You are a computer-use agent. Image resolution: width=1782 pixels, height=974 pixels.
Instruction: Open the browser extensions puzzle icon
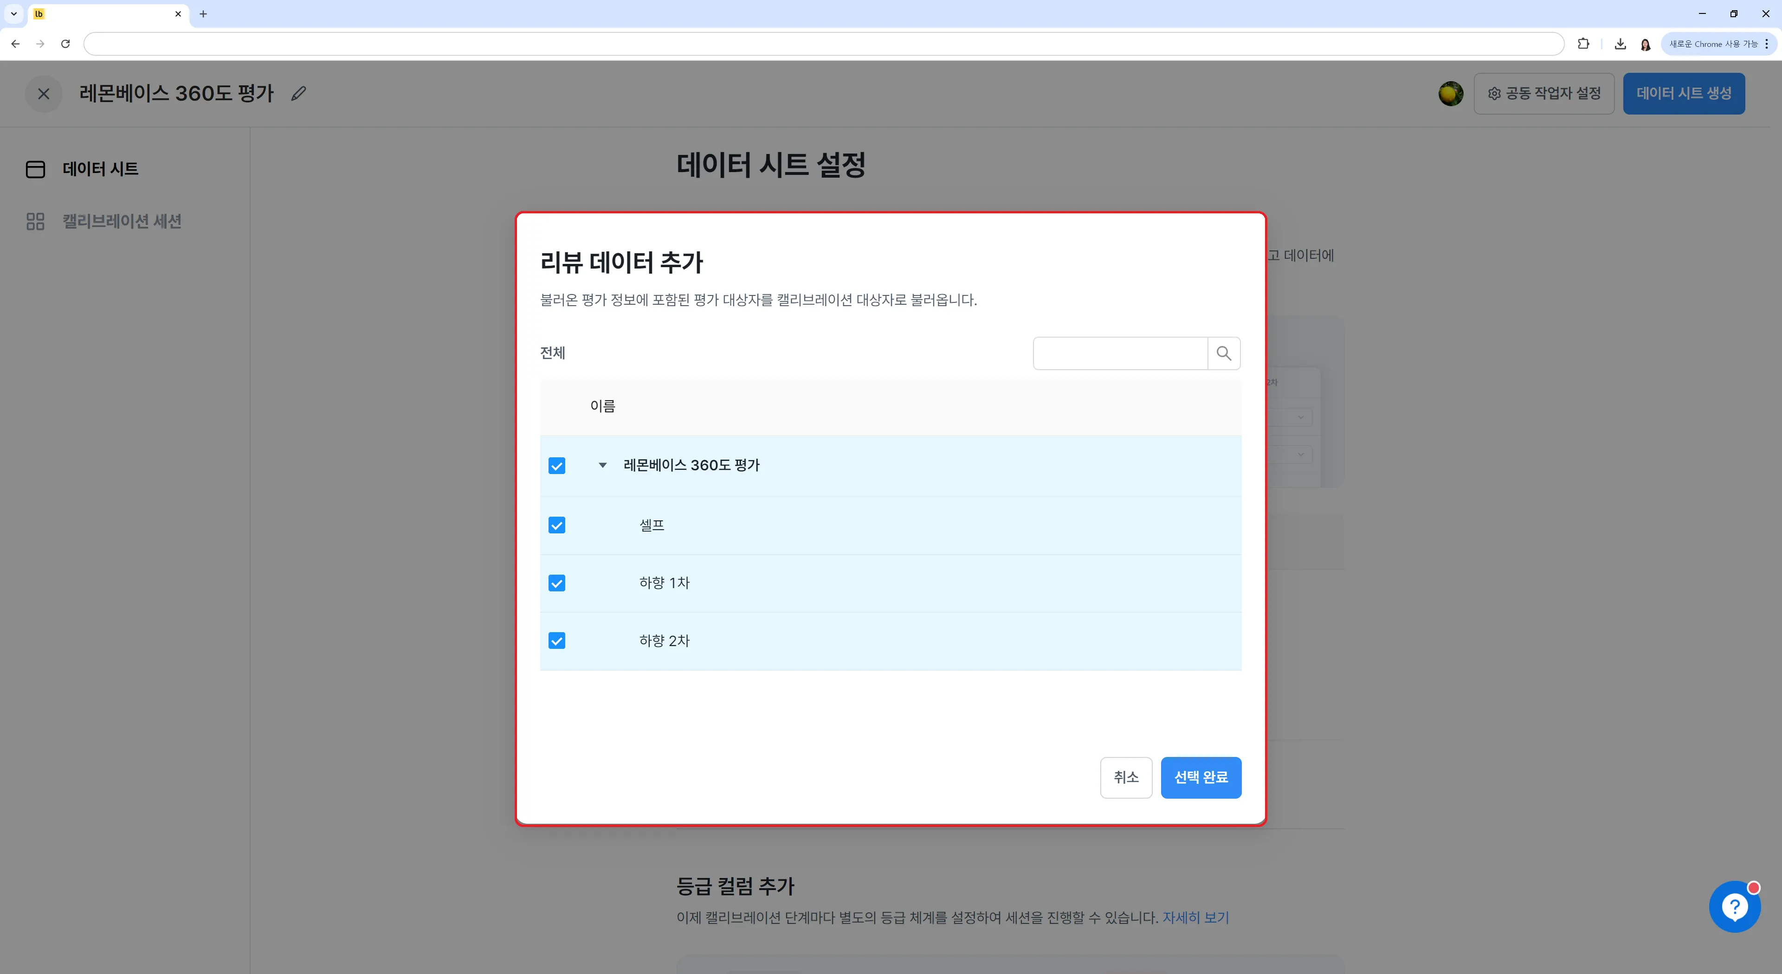point(1583,44)
